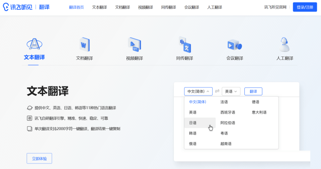This screenshot has height=169, width=321.
Task: Switch to the 文档翻译 feature tab label
Action: pyautogui.click(x=84, y=58)
